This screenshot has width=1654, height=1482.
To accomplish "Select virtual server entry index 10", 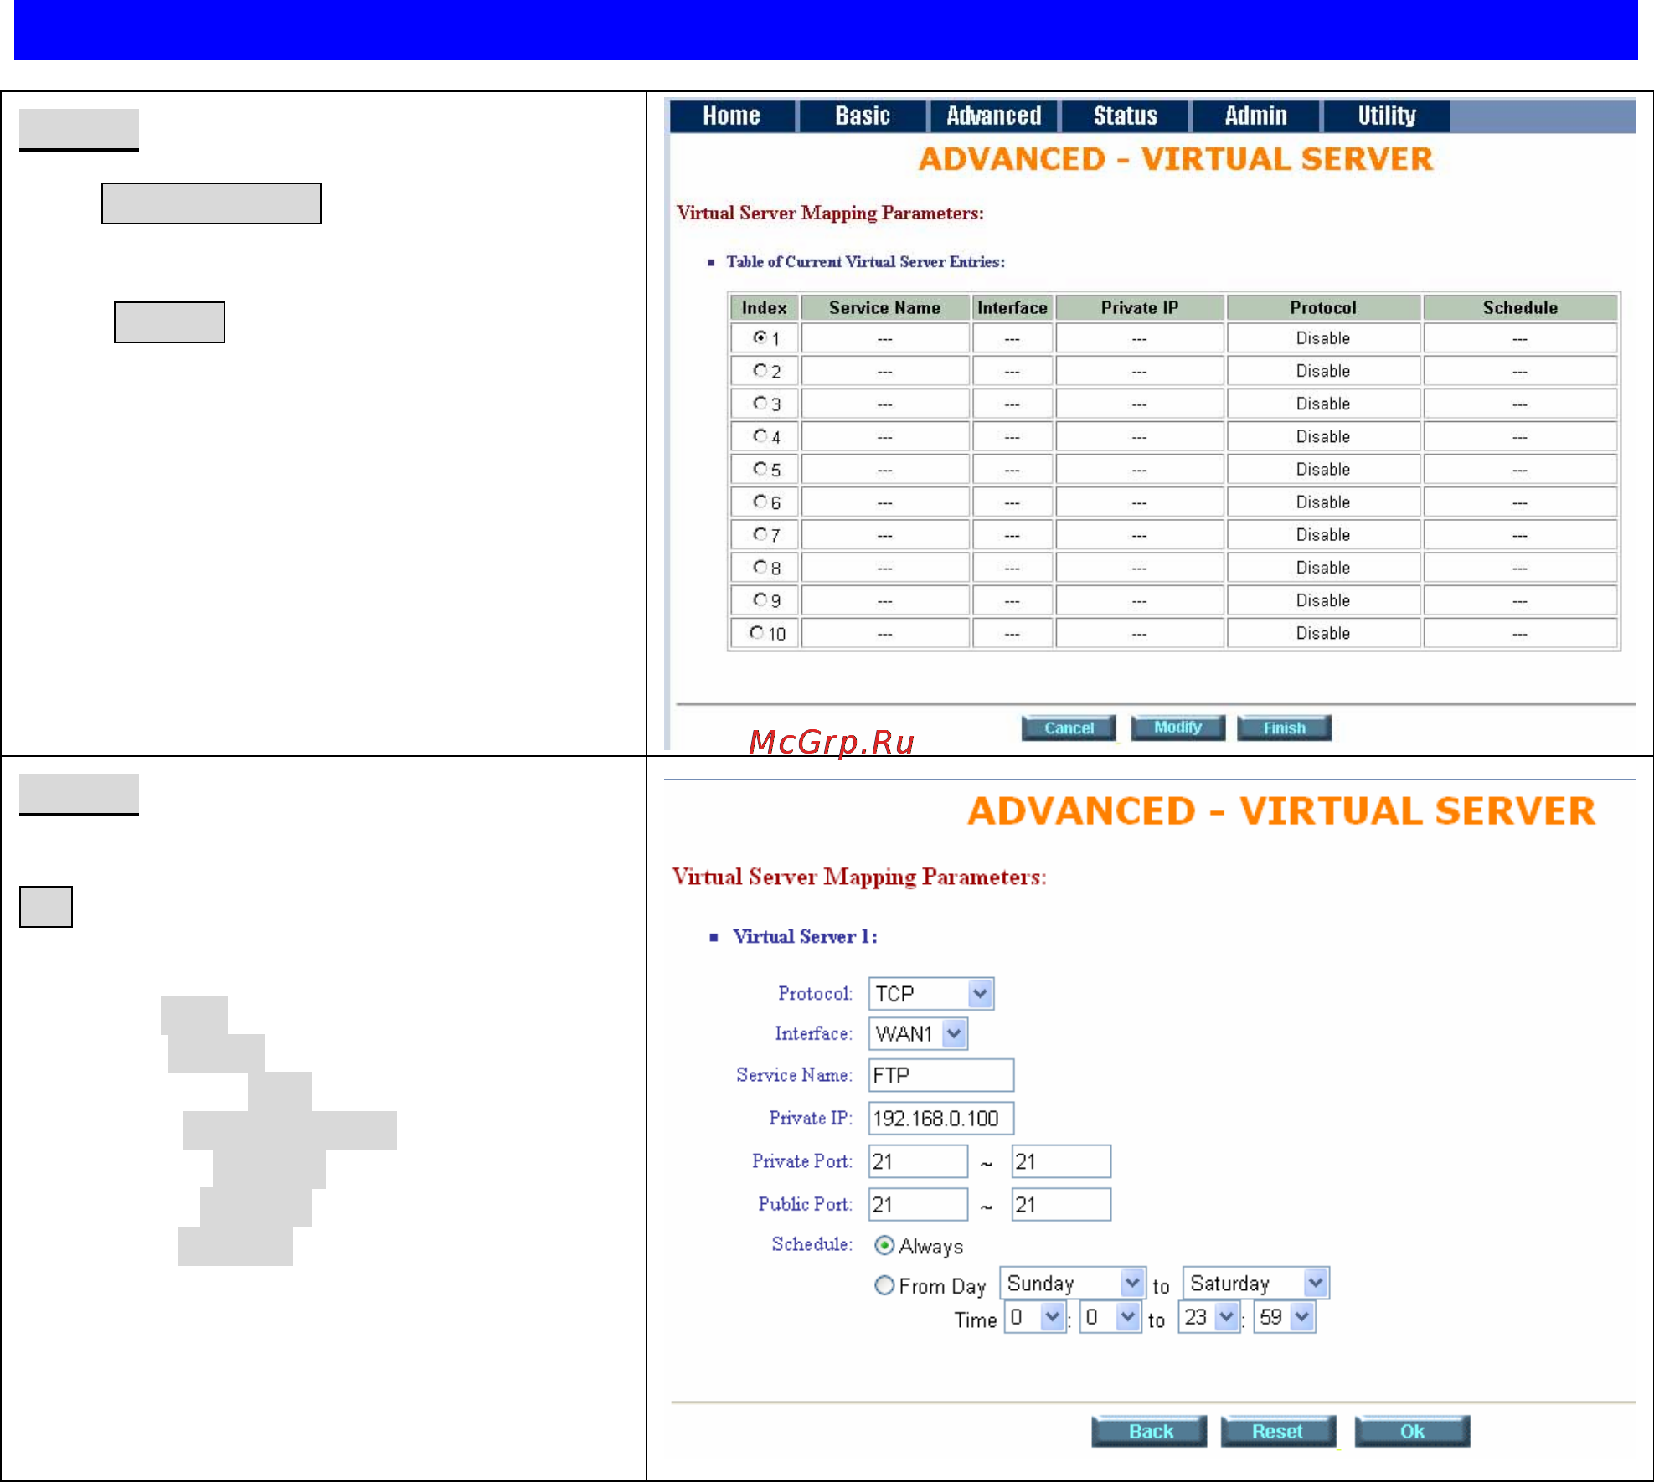I will coord(756,632).
